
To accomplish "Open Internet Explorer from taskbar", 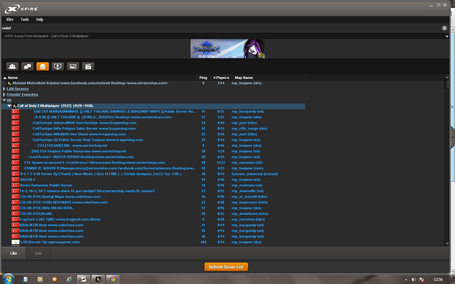I will 69,279.
